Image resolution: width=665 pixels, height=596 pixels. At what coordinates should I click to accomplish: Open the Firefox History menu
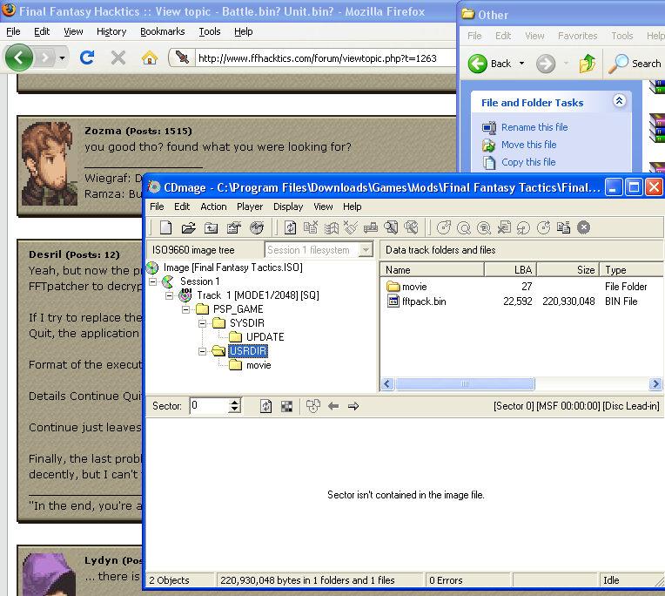(x=111, y=31)
